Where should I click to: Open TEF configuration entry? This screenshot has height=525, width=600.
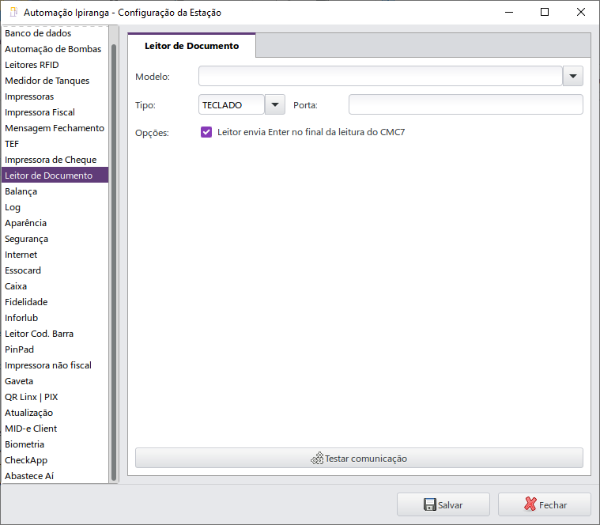55,144
